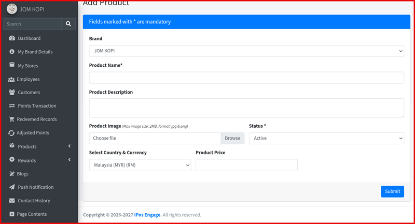Open the Status dropdown showing Active
Viewport: 415px width, 224px height.
326,138
